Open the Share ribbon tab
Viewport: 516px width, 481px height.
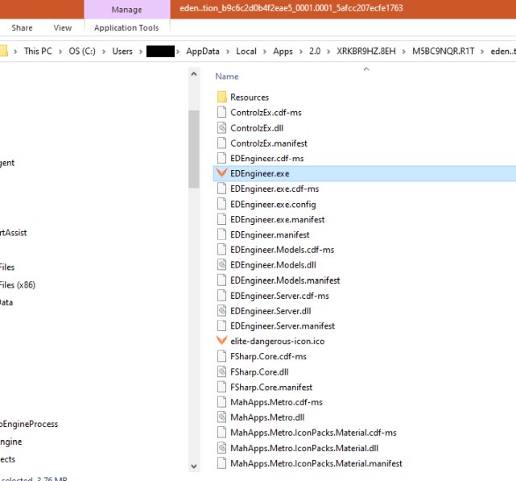coord(22,27)
